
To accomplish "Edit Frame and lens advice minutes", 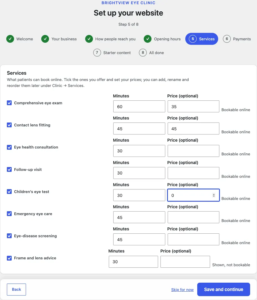I will coord(133,262).
